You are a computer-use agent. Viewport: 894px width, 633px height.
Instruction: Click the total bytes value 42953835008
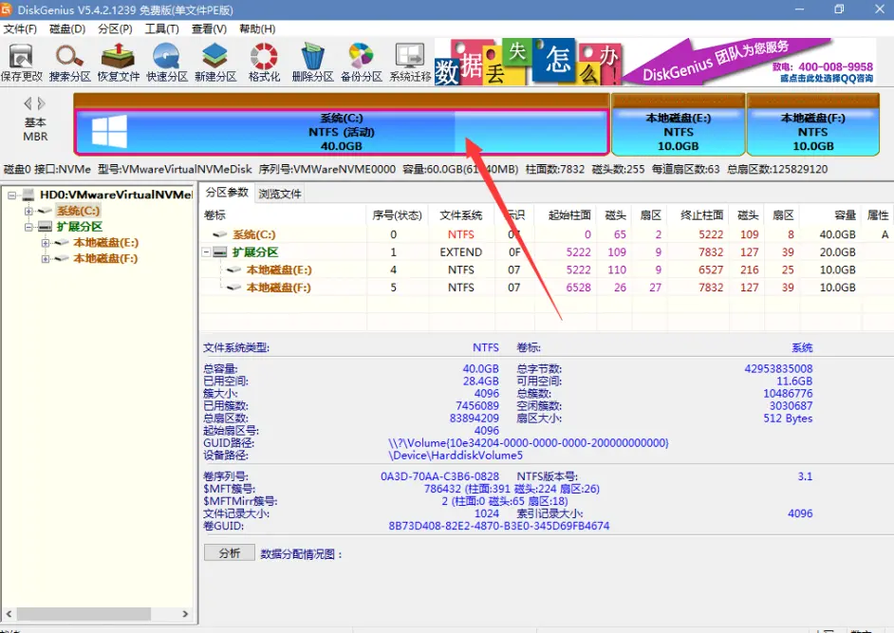[778, 369]
